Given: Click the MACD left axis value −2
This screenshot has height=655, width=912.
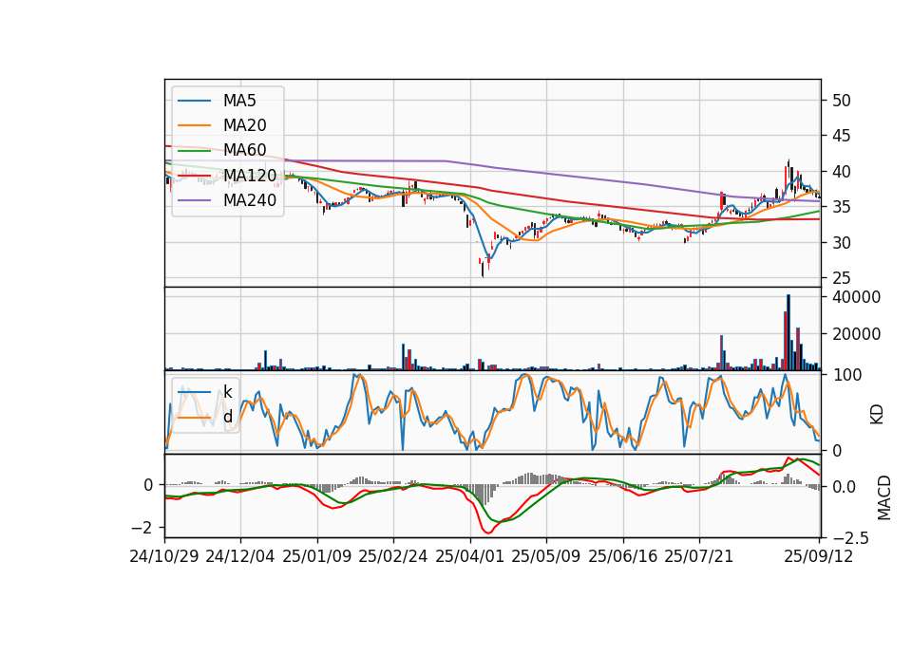Looking at the screenshot, I should (x=142, y=528).
